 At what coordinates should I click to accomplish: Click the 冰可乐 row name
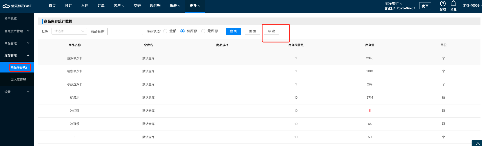pyautogui.click(x=75, y=124)
